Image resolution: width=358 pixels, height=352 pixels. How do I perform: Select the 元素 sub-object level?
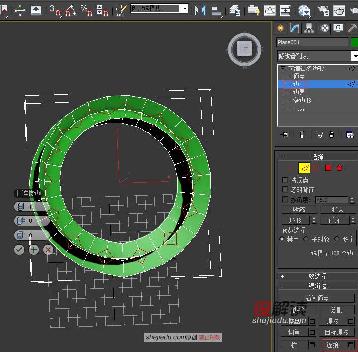click(x=299, y=108)
